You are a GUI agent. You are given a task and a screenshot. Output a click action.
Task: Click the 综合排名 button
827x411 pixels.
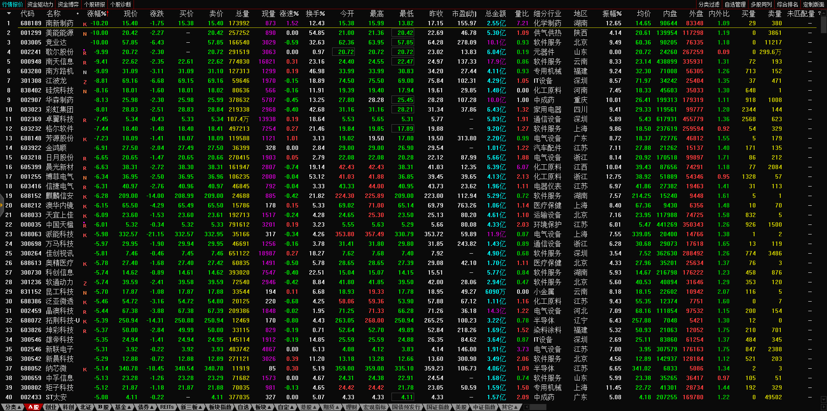point(788,4)
